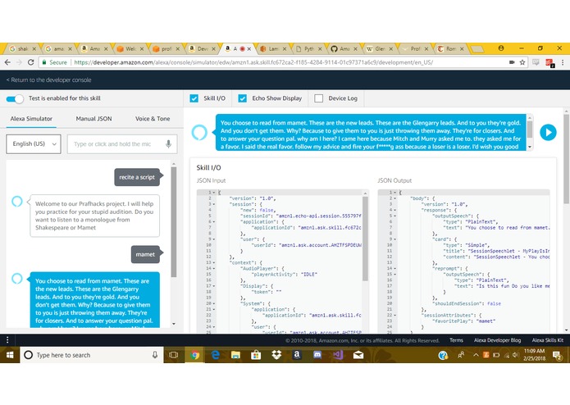This screenshot has height=405, width=570.
Task: Open Chrome menu with three dots
Action: coord(563,62)
